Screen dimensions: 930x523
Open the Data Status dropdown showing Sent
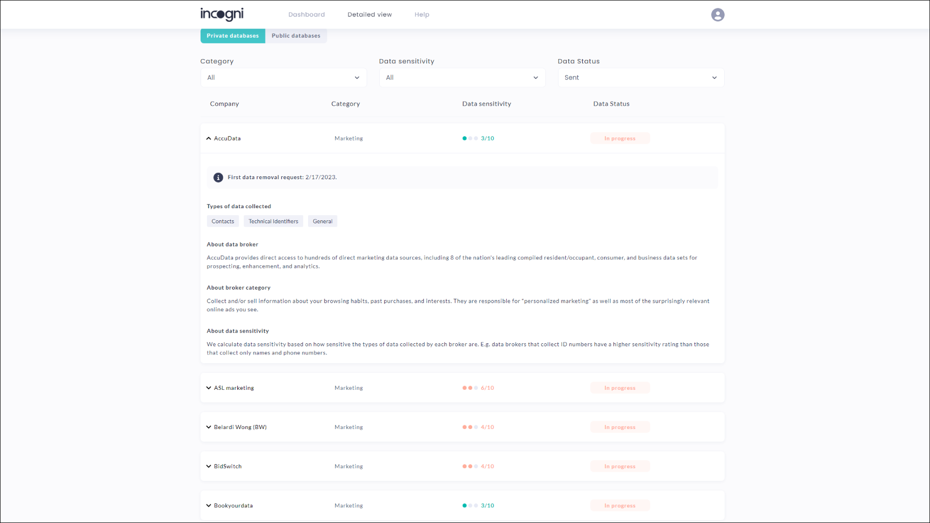[641, 77]
